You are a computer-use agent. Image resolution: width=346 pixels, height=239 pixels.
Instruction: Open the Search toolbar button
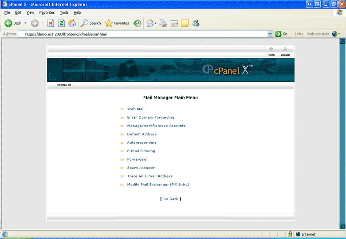coord(90,23)
